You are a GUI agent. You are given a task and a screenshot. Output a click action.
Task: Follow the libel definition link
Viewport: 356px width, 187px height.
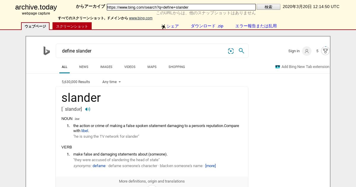click(x=85, y=131)
